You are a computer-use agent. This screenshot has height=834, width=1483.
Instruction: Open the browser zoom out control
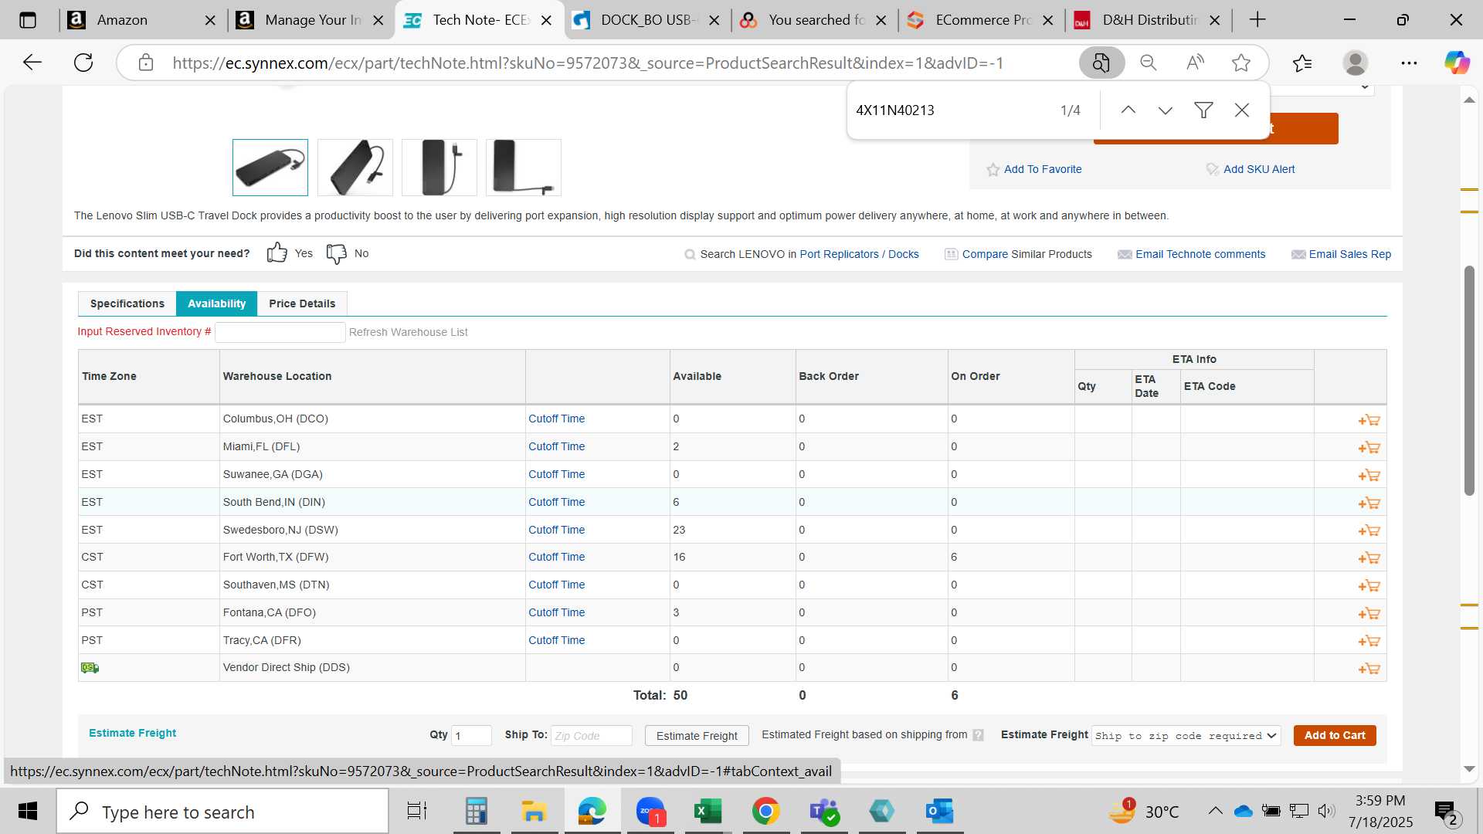[1149, 63]
